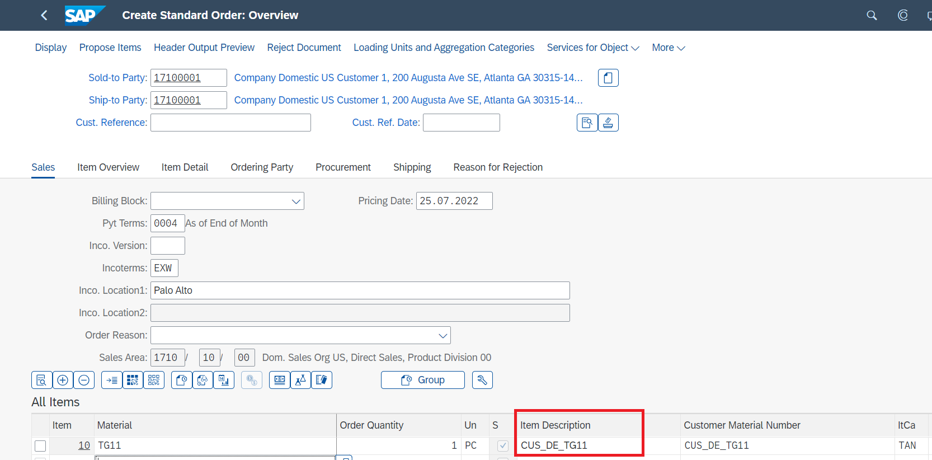932x460 pixels.
Task: Click the Item Description cell CUS_DE_TG11
Action: (599, 445)
